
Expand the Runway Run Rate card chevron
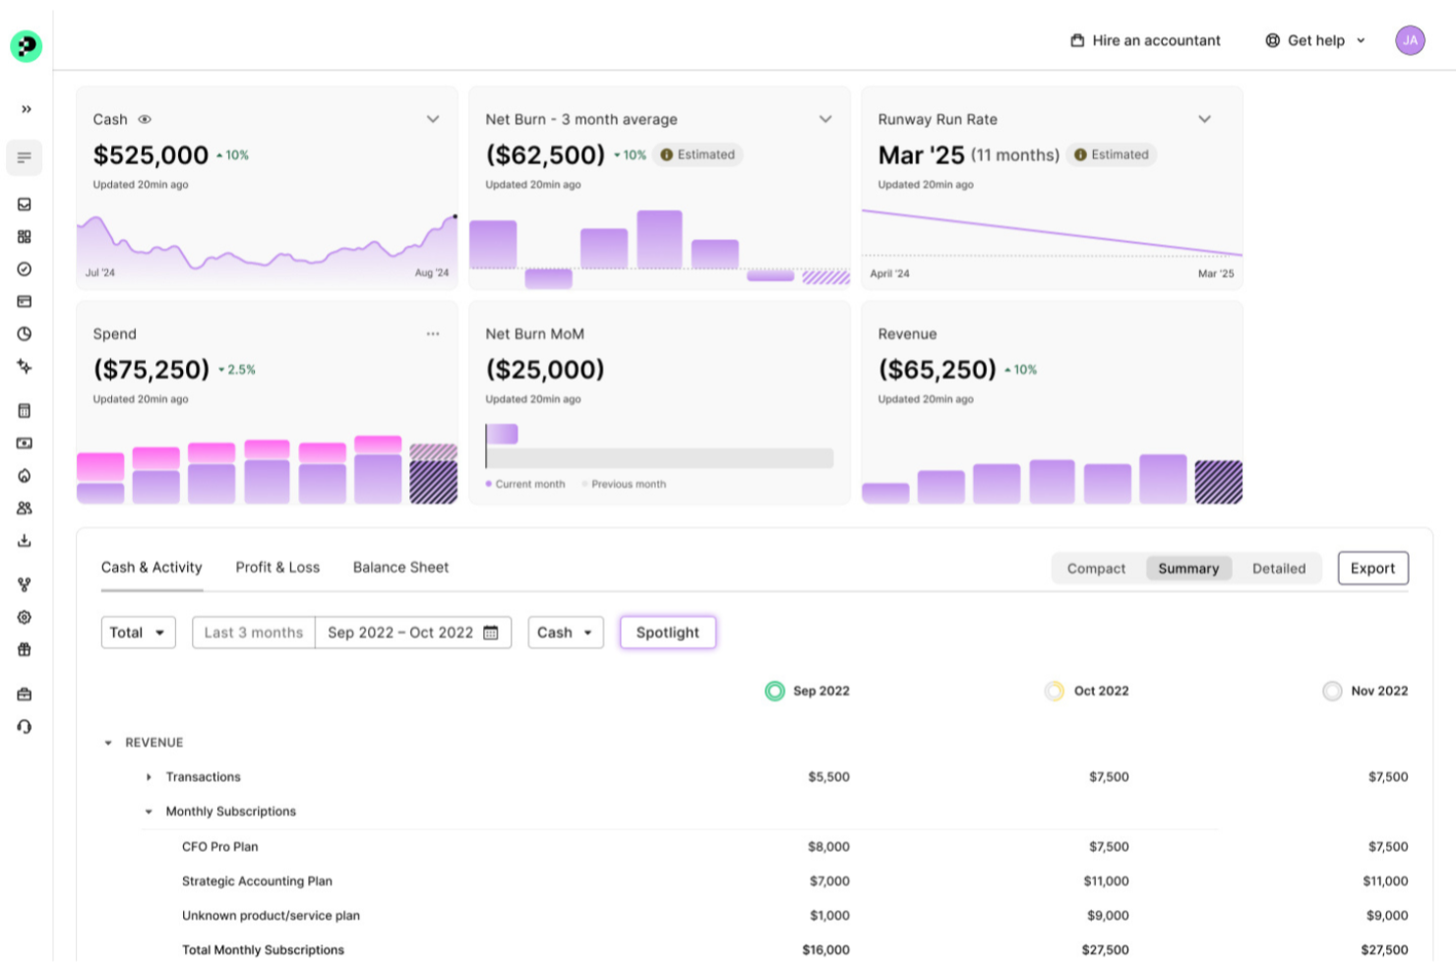coord(1204,119)
